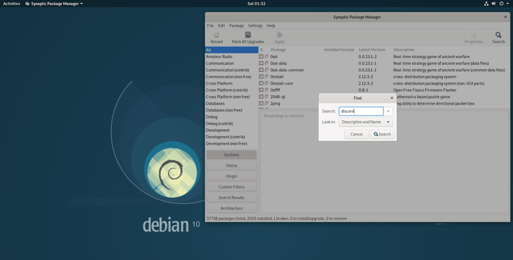Screen dimensions: 513x260
Task: Select the Cross Platform (non free) section
Action: click(x=231, y=97)
